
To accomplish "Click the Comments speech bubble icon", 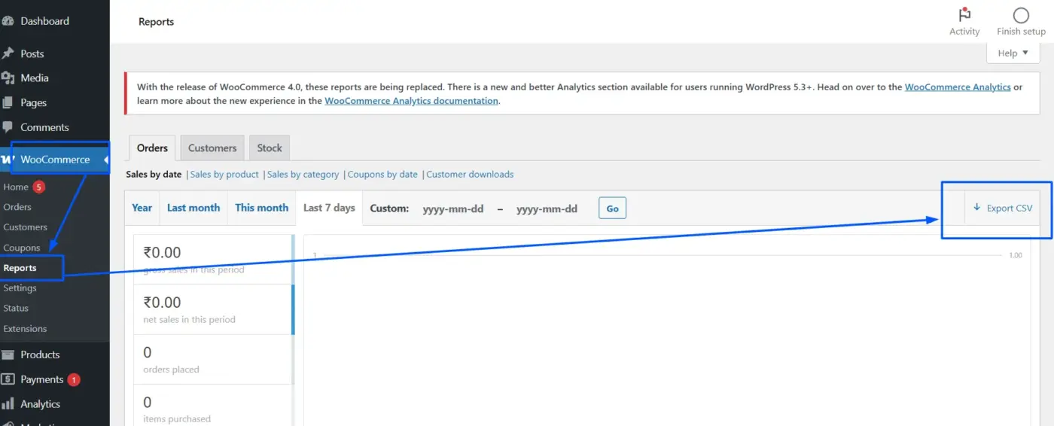I will (x=8, y=127).
